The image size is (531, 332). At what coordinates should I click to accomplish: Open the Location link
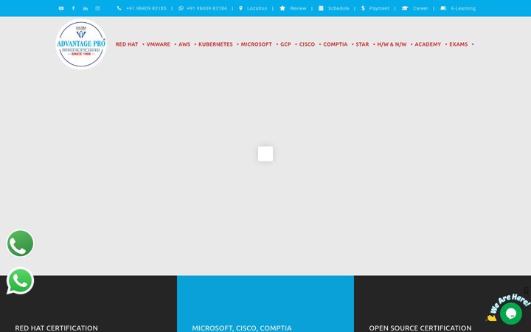(x=257, y=8)
